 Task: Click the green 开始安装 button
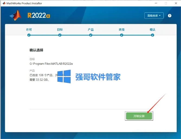coord(139,116)
